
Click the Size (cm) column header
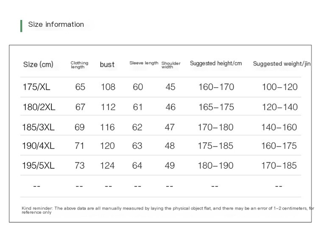[x=38, y=65]
